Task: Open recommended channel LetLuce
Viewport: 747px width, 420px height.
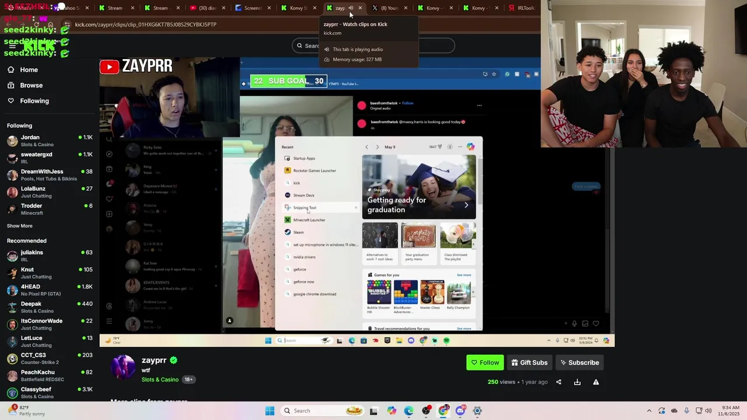Action: (50, 341)
